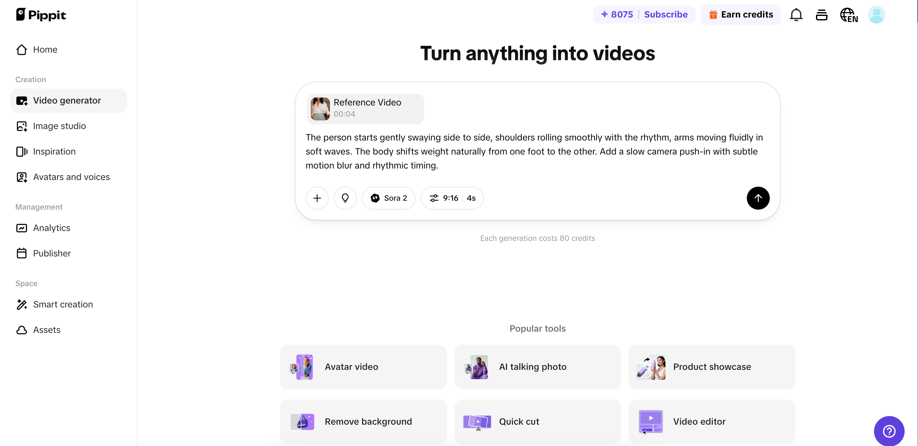Open the Publisher section
This screenshot has height=446, width=918.
(52, 253)
